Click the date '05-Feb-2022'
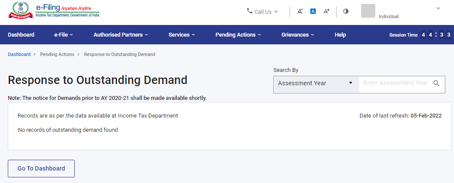 click(426, 116)
